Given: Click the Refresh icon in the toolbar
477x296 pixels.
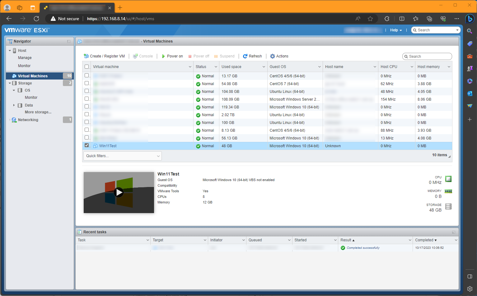Looking at the screenshot, I should [x=246, y=56].
